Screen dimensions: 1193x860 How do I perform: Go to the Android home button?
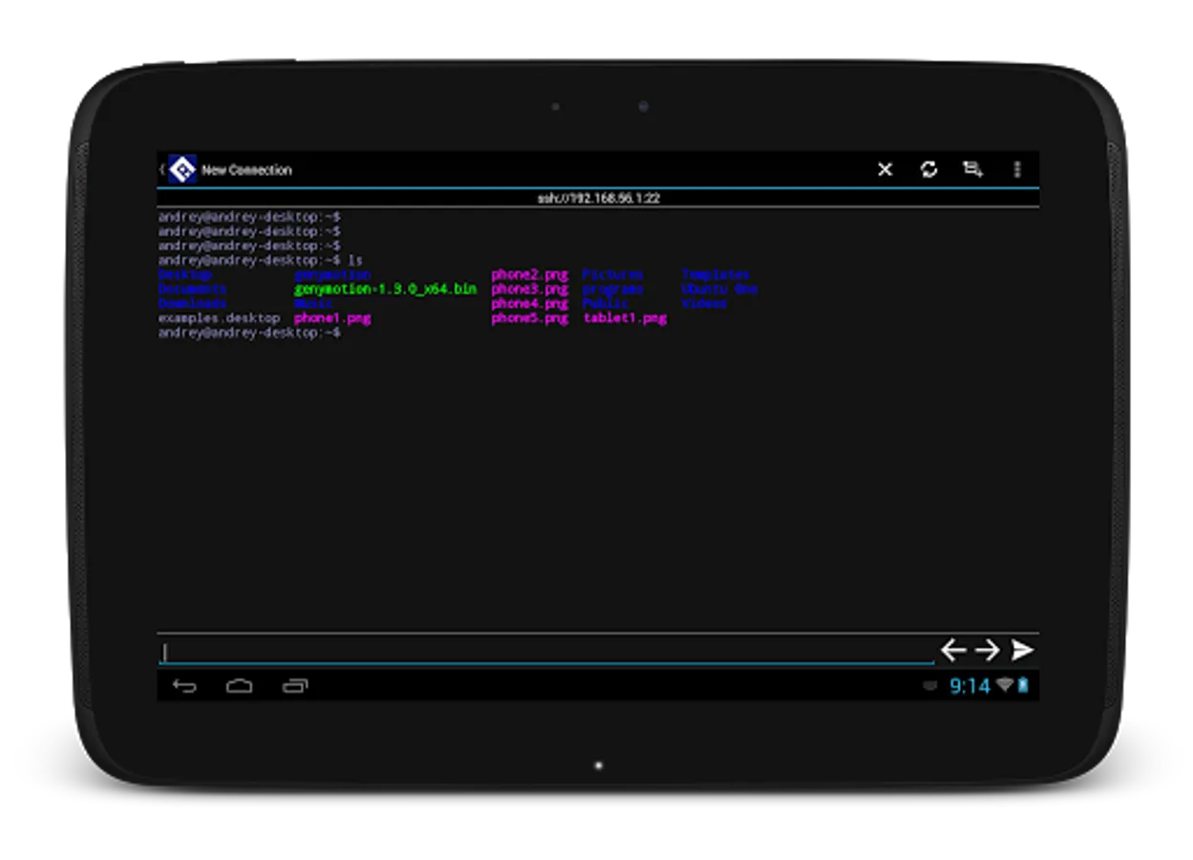pyautogui.click(x=239, y=685)
